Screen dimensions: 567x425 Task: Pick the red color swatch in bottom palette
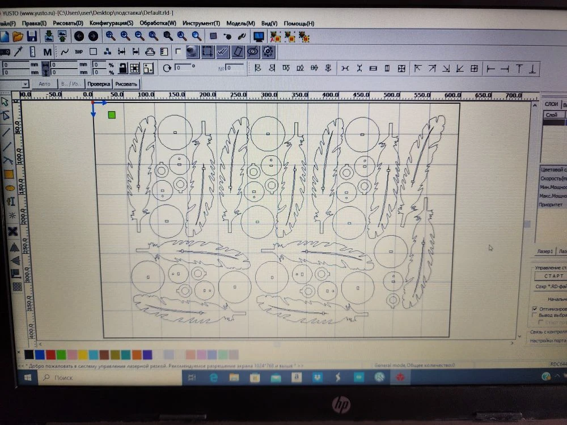pos(50,355)
